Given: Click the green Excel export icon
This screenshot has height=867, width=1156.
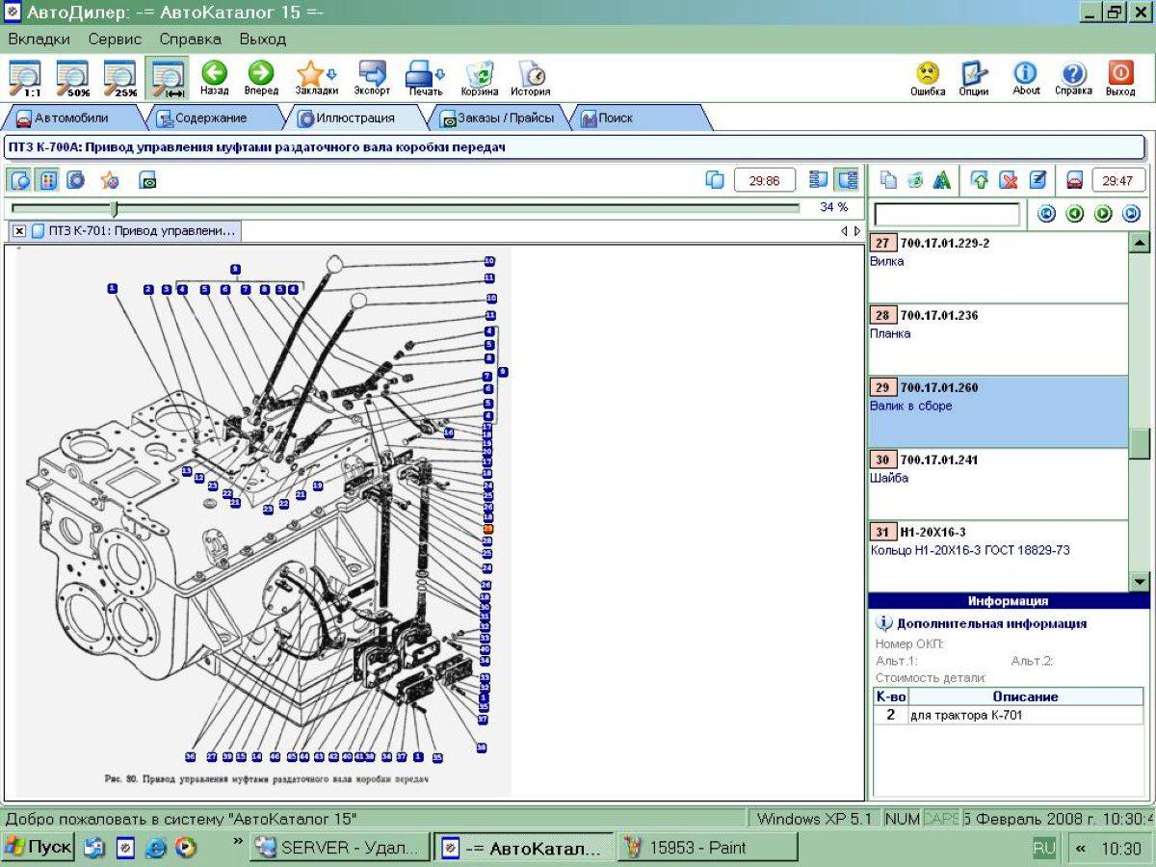Looking at the screenshot, I should pos(914,180).
